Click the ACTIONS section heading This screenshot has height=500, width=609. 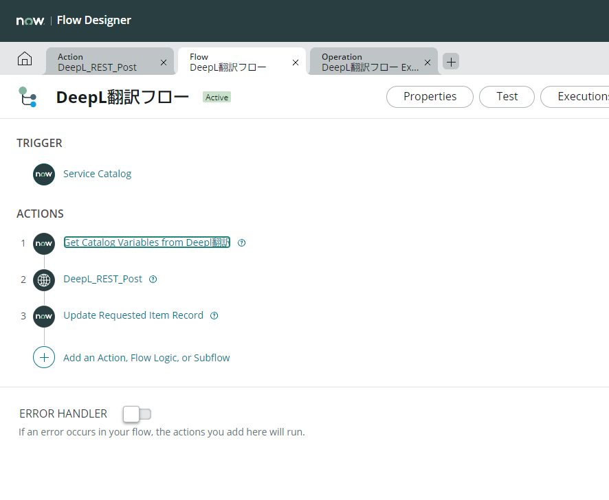tap(40, 214)
